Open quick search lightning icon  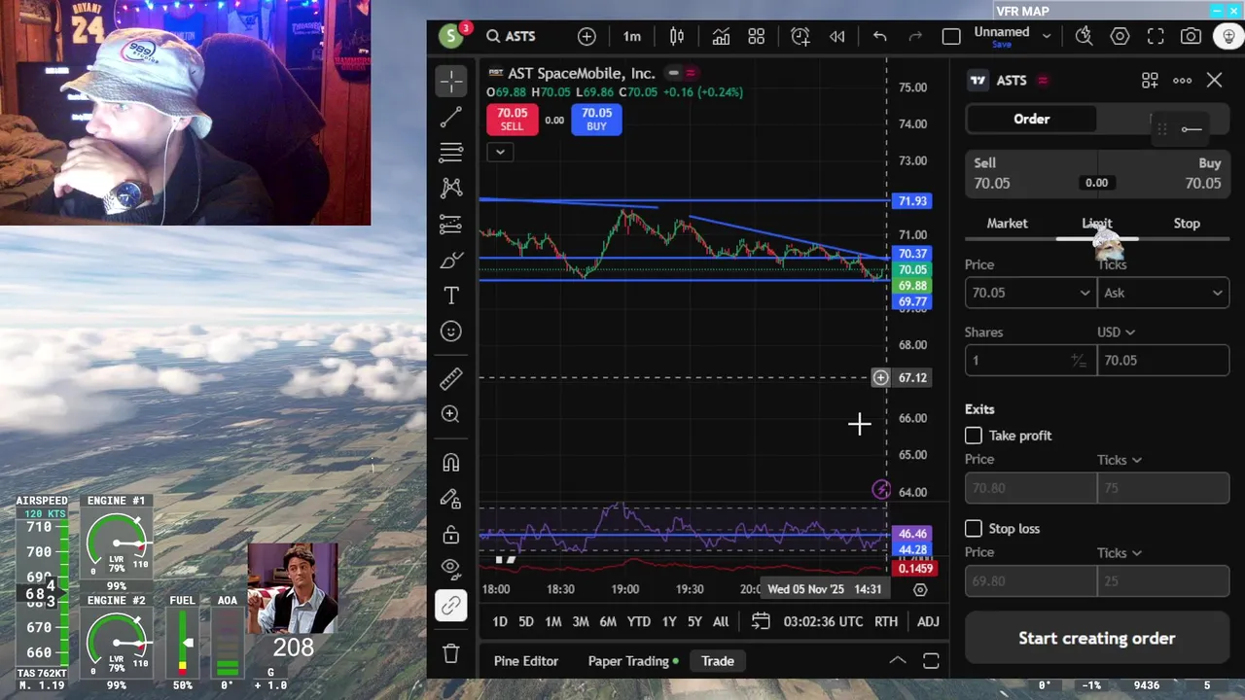(x=1084, y=36)
